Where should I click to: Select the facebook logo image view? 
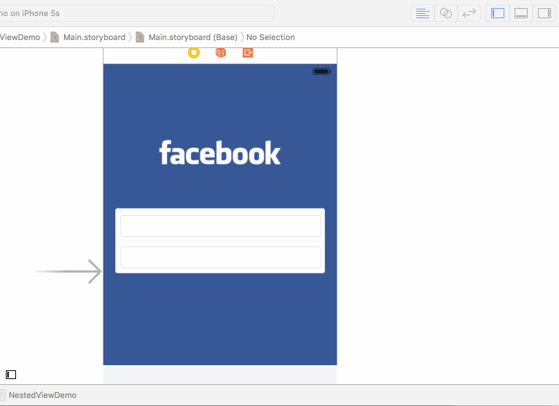[220, 153]
